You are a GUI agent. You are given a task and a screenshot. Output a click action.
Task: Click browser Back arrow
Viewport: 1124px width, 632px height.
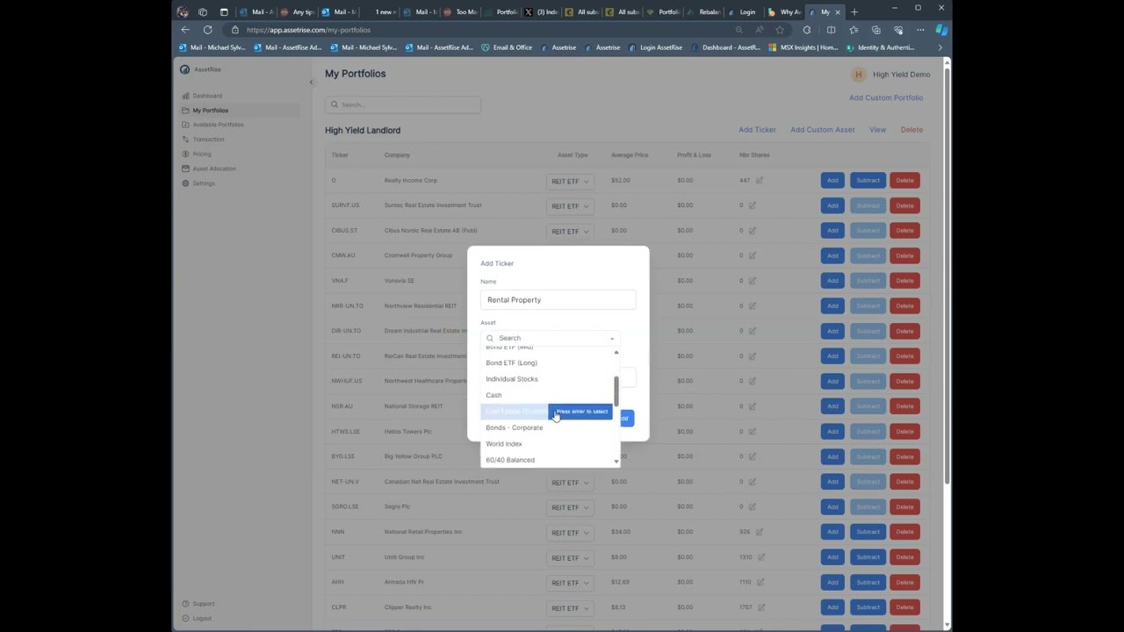click(x=185, y=30)
